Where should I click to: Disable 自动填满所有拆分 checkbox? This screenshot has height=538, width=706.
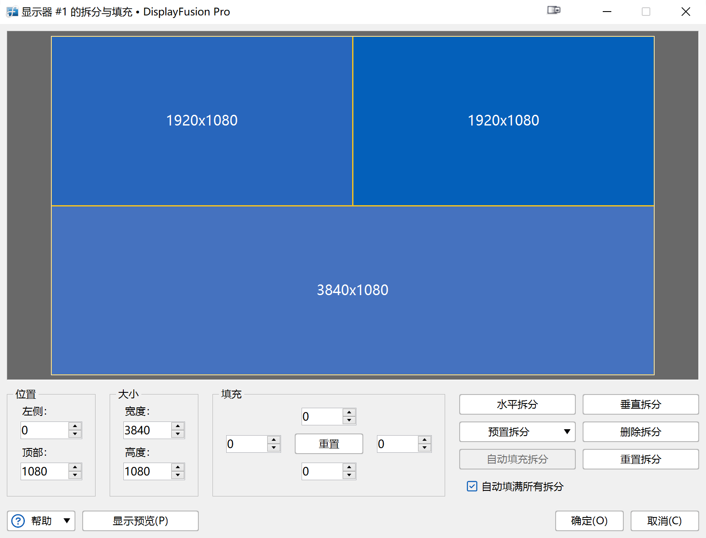472,487
